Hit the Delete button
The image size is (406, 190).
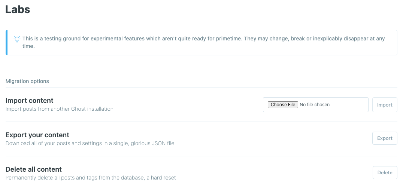[385, 172]
